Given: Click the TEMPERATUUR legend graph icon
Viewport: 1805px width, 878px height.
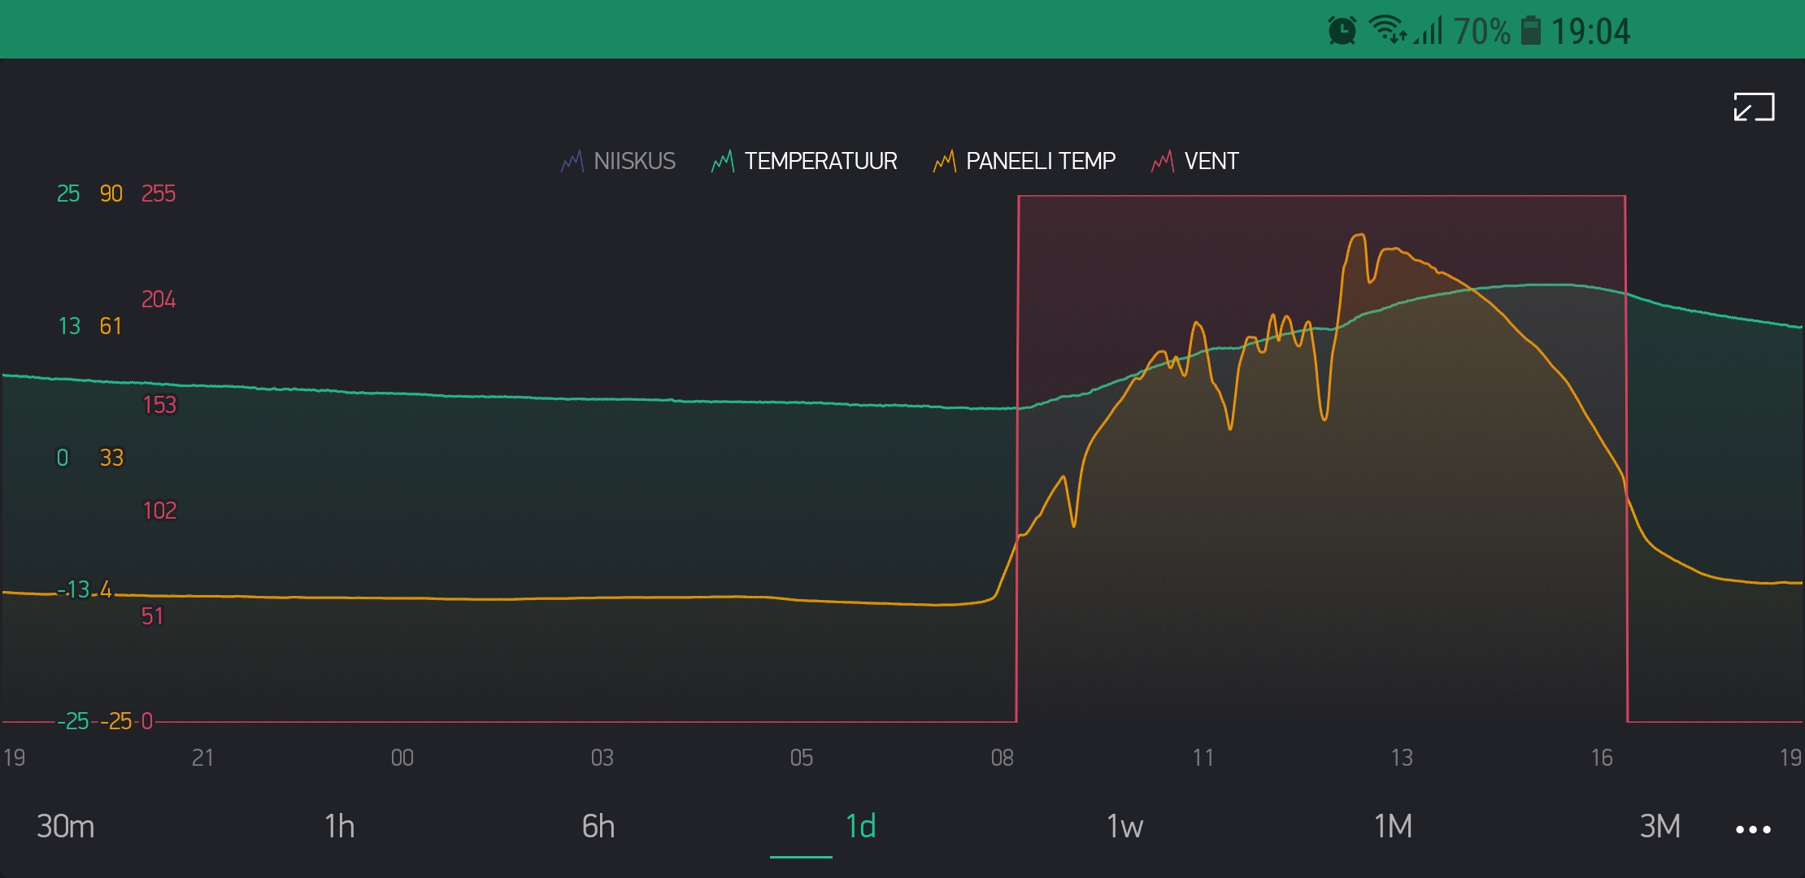Looking at the screenshot, I should click(x=722, y=161).
